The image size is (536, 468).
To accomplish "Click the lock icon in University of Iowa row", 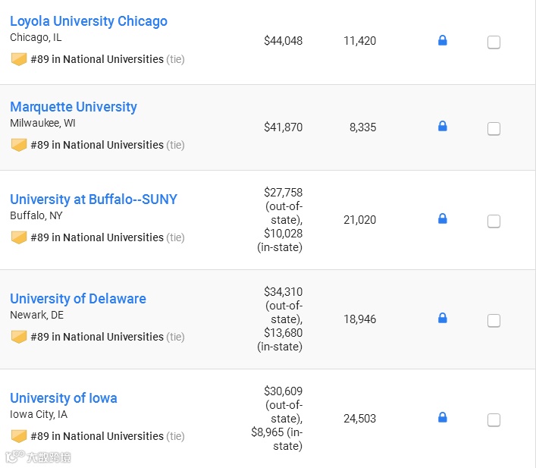I will point(443,418).
